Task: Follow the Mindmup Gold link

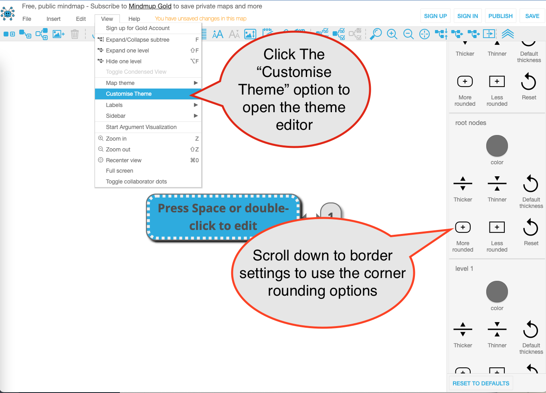Action: click(150, 6)
